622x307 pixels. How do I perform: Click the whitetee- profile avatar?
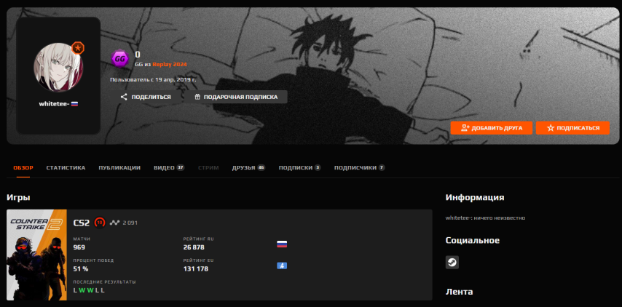(58, 68)
